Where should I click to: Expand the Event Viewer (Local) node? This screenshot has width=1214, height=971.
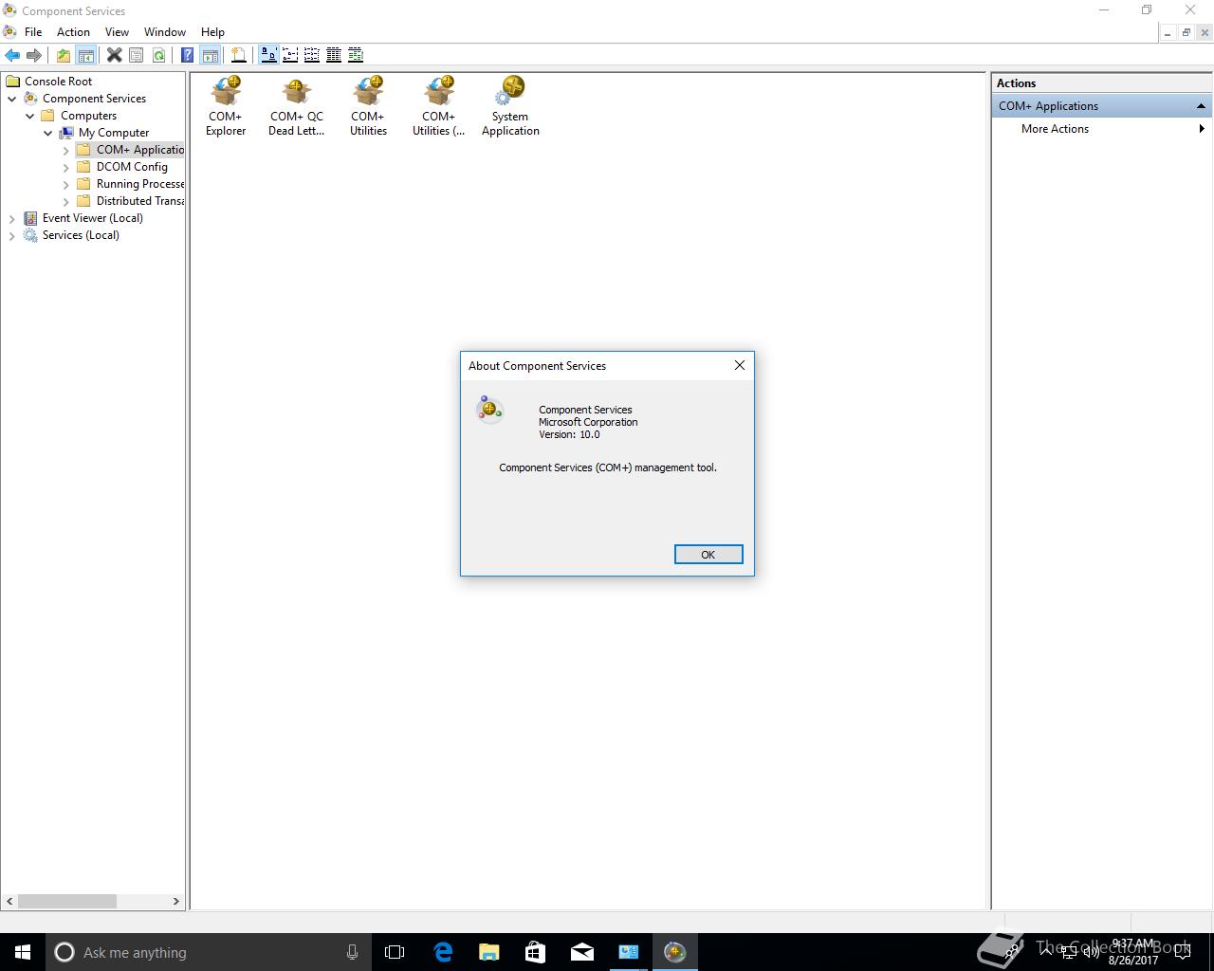pyautogui.click(x=12, y=218)
